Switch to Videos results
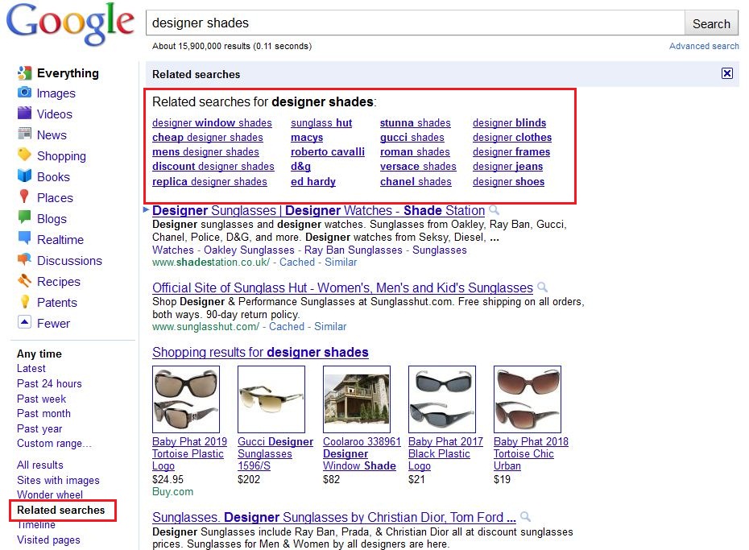749x550 pixels. [x=55, y=114]
